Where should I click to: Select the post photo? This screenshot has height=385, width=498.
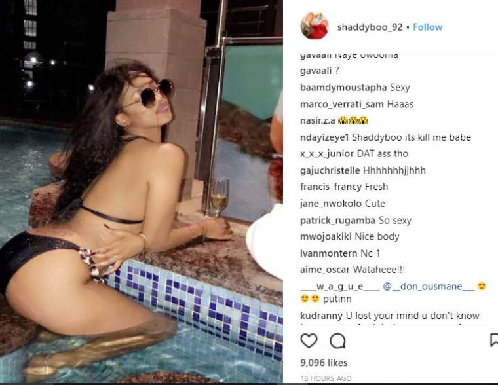pyautogui.click(x=142, y=191)
